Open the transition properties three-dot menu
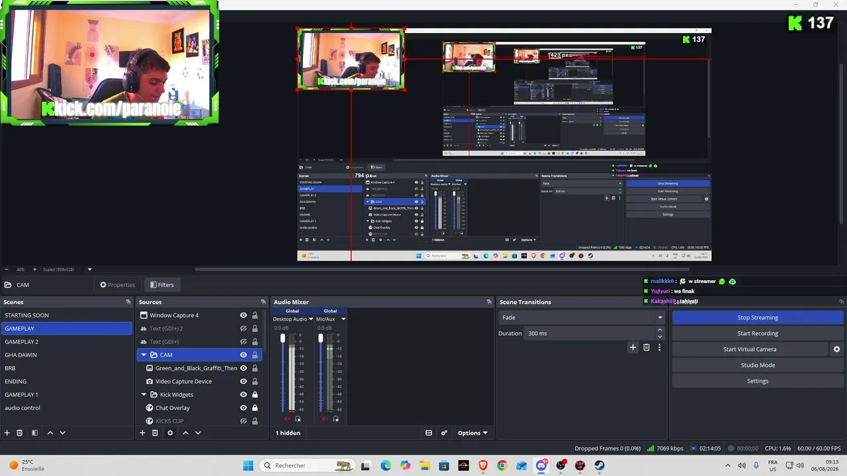Viewport: 847px width, 476px height. coord(659,347)
